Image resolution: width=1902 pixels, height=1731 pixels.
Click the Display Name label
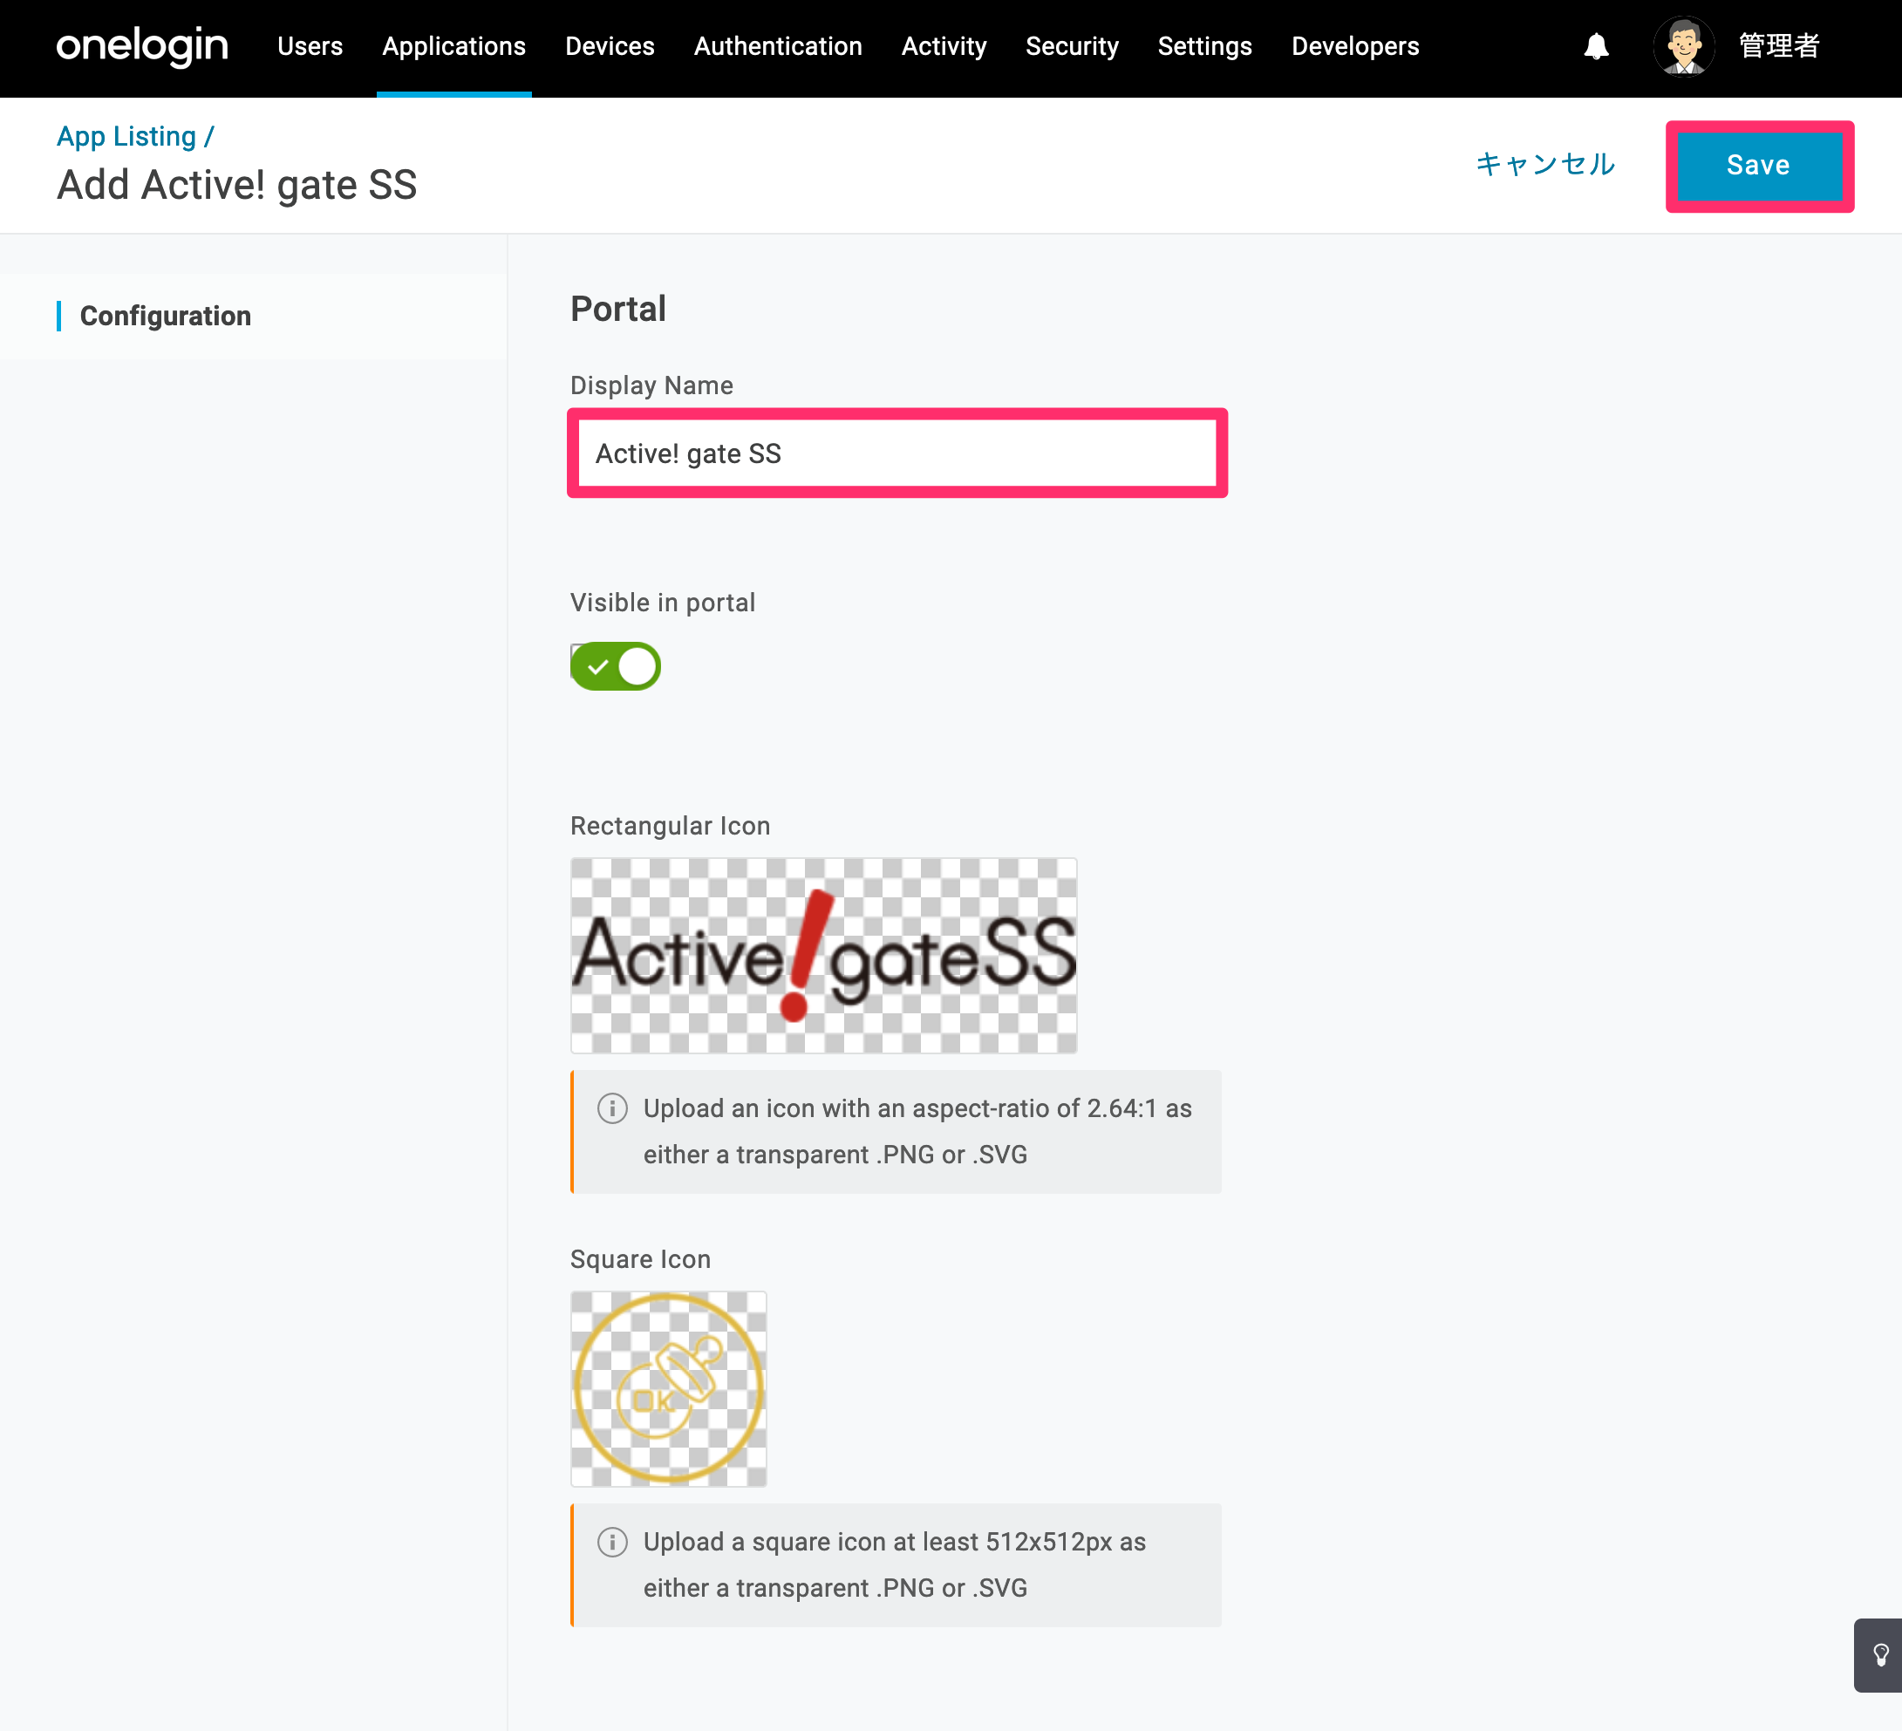tap(651, 385)
